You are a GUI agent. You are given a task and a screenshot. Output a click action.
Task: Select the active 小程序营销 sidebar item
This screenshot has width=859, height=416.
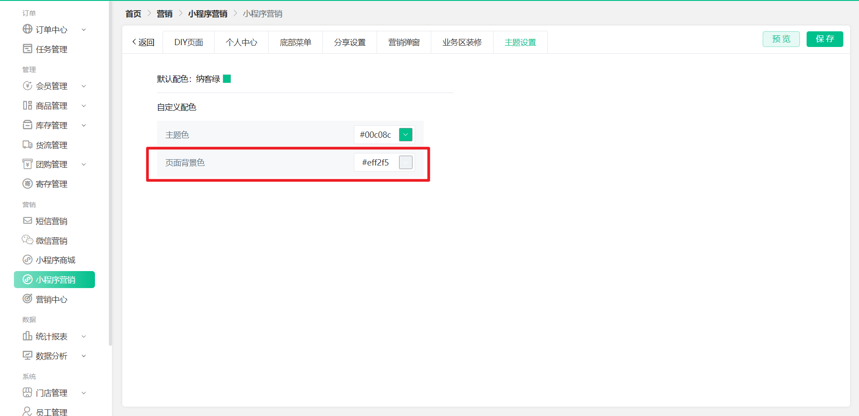click(54, 280)
